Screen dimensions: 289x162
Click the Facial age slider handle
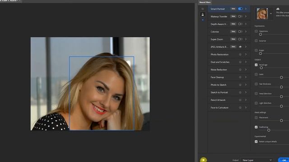pyautogui.click(x=261, y=68)
